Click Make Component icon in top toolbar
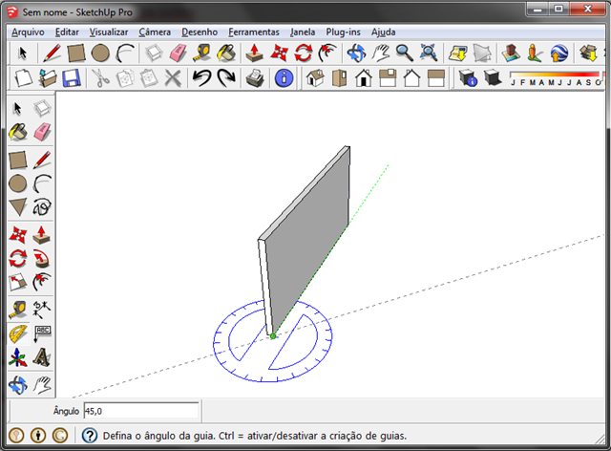This screenshot has width=611, height=451. coord(154,54)
